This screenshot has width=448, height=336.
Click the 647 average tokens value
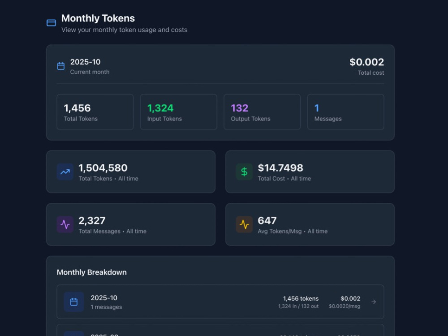[267, 220]
